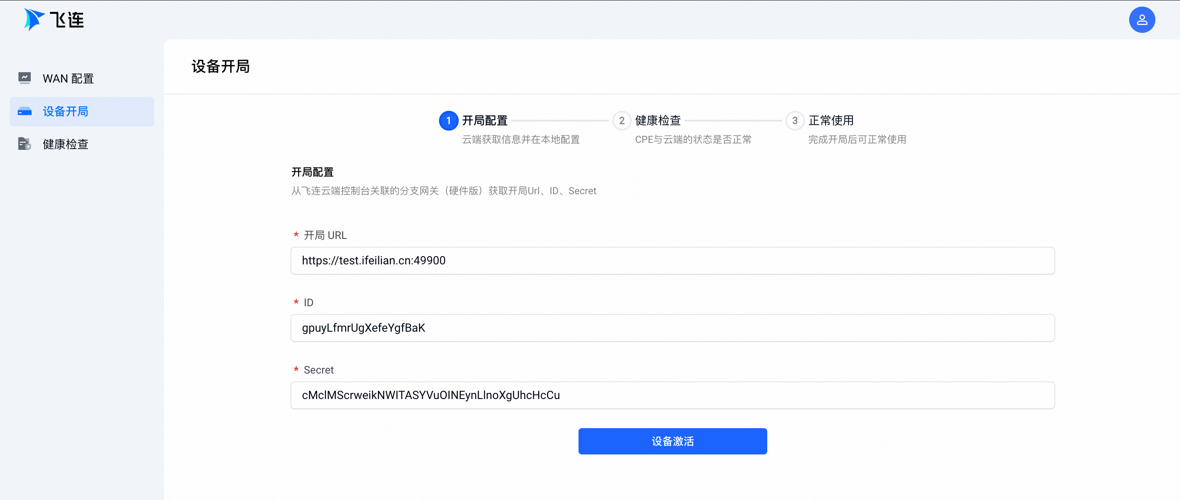Click the 健康检查 document icon in sidebar
The image size is (1180, 500).
25,144
